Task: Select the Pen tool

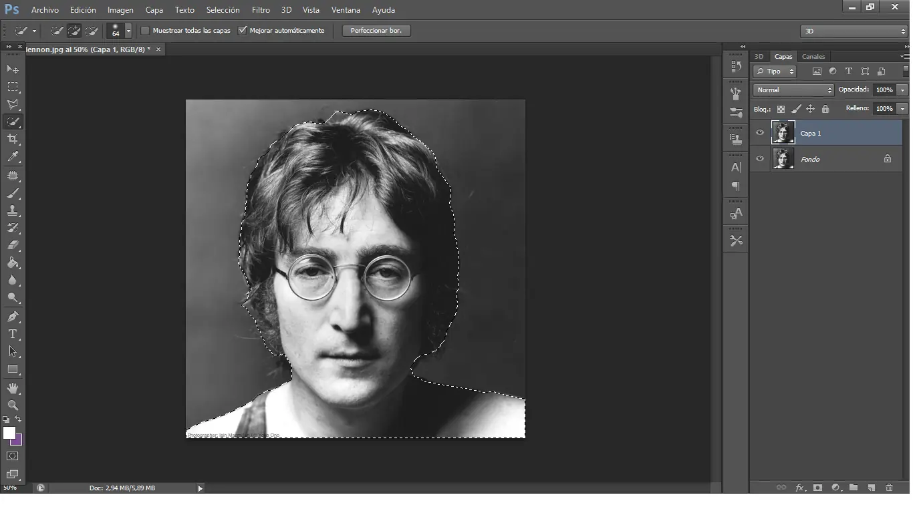Action: tap(13, 317)
